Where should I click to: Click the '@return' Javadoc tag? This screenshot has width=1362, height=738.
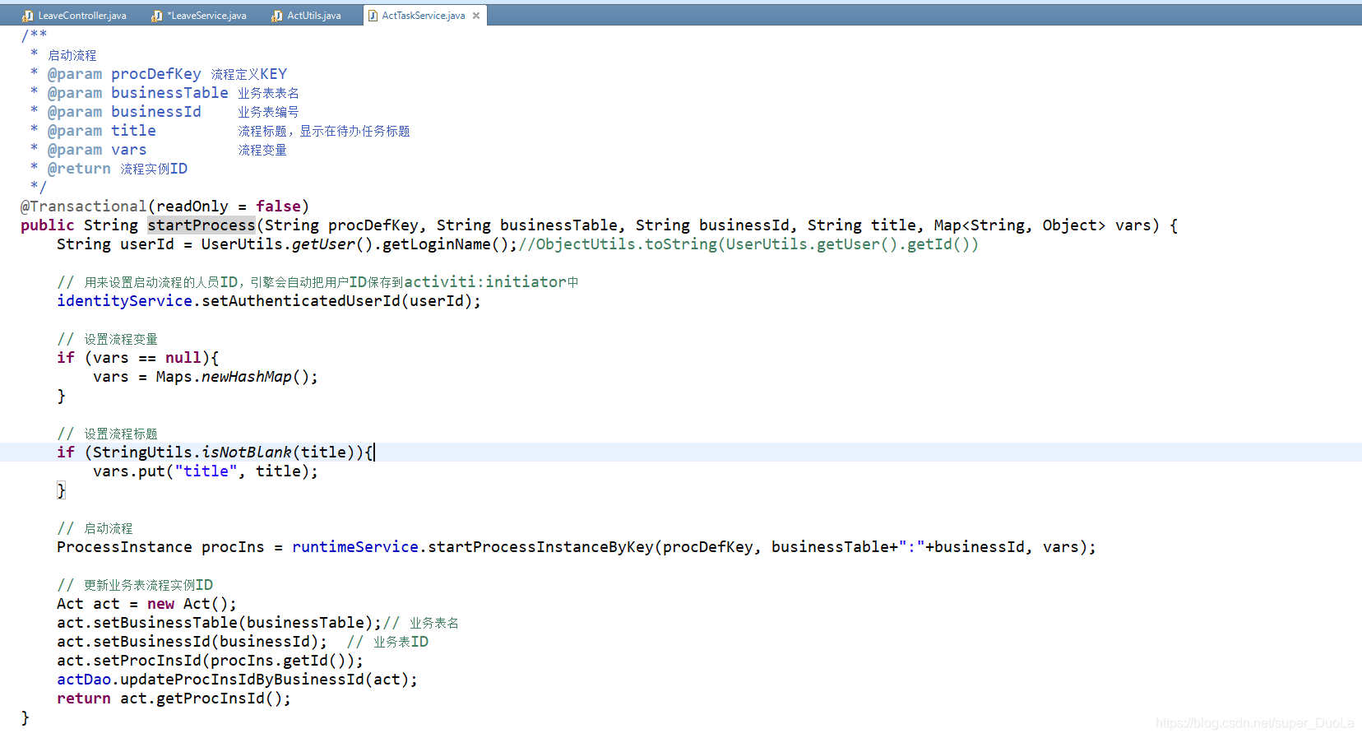click(x=79, y=169)
